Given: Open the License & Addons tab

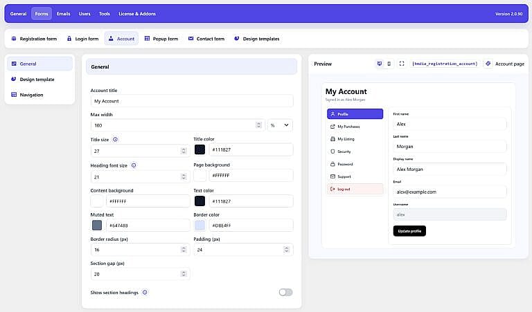Looking at the screenshot, I should (x=137, y=14).
